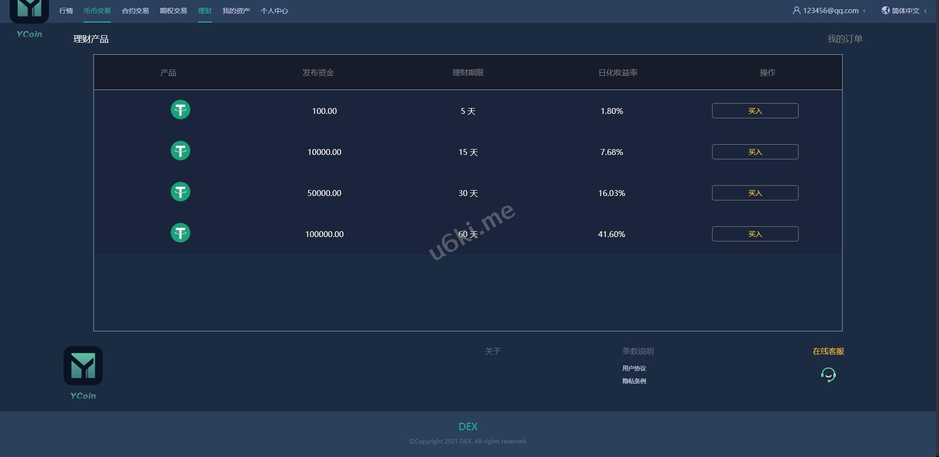The width and height of the screenshot is (939, 457).
Task: Open 我的资产 in the navigation bar
Action: pyautogui.click(x=236, y=11)
